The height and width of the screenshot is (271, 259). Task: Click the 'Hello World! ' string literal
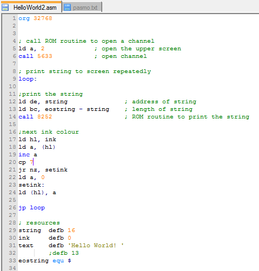click(96, 246)
